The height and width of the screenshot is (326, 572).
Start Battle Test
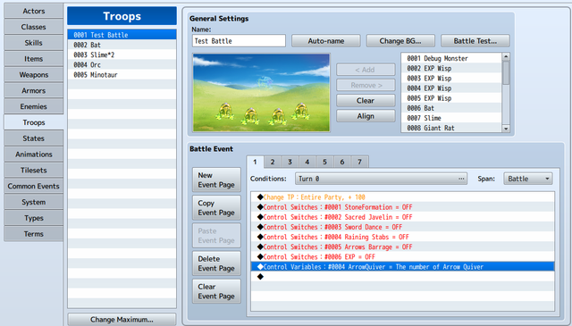pos(475,41)
